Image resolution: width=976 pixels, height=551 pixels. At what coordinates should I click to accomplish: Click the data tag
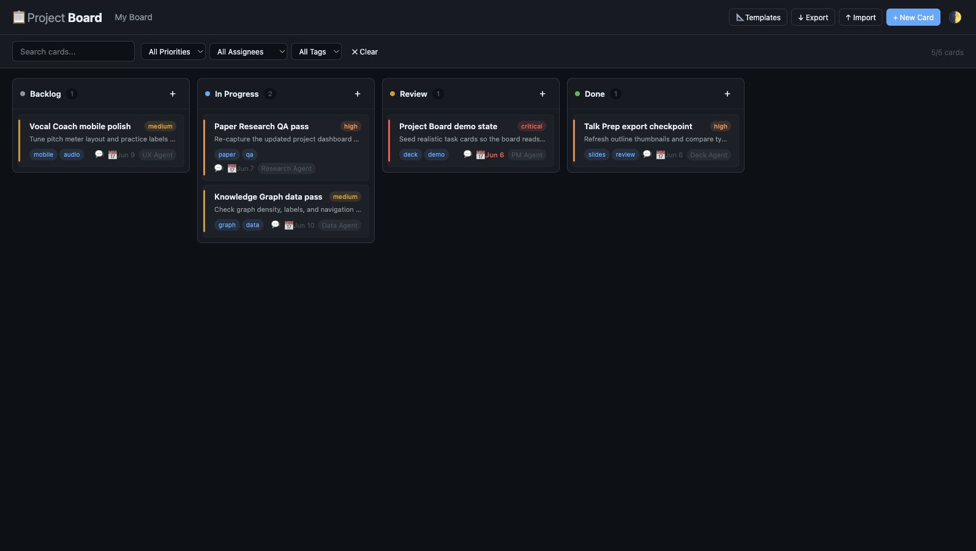pyautogui.click(x=253, y=225)
